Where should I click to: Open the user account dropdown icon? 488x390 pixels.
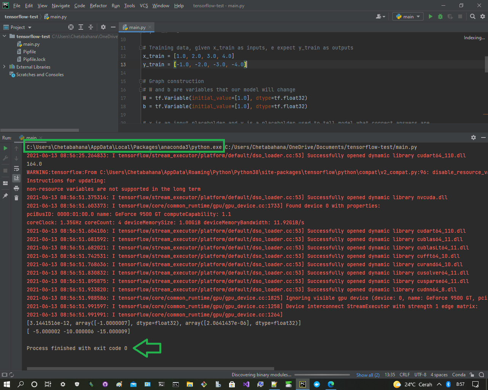tap(380, 16)
